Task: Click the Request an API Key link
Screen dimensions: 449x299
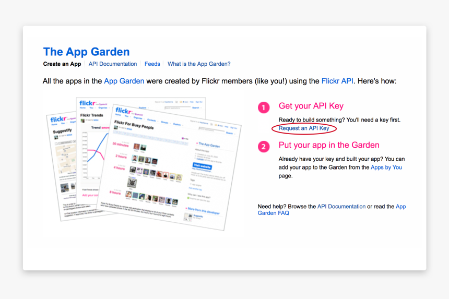Action: point(304,128)
